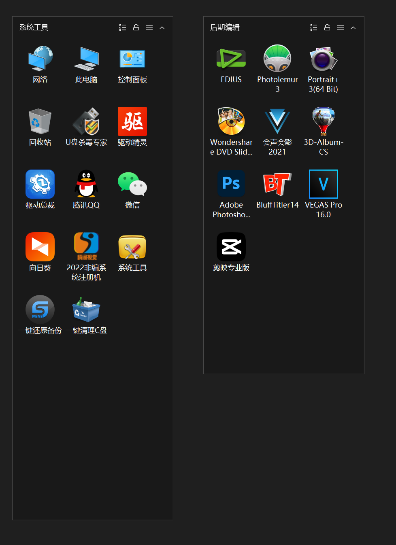396x545 pixels.
Task: Open the 系统工具 panel hamburger menu
Action: pyautogui.click(x=149, y=28)
